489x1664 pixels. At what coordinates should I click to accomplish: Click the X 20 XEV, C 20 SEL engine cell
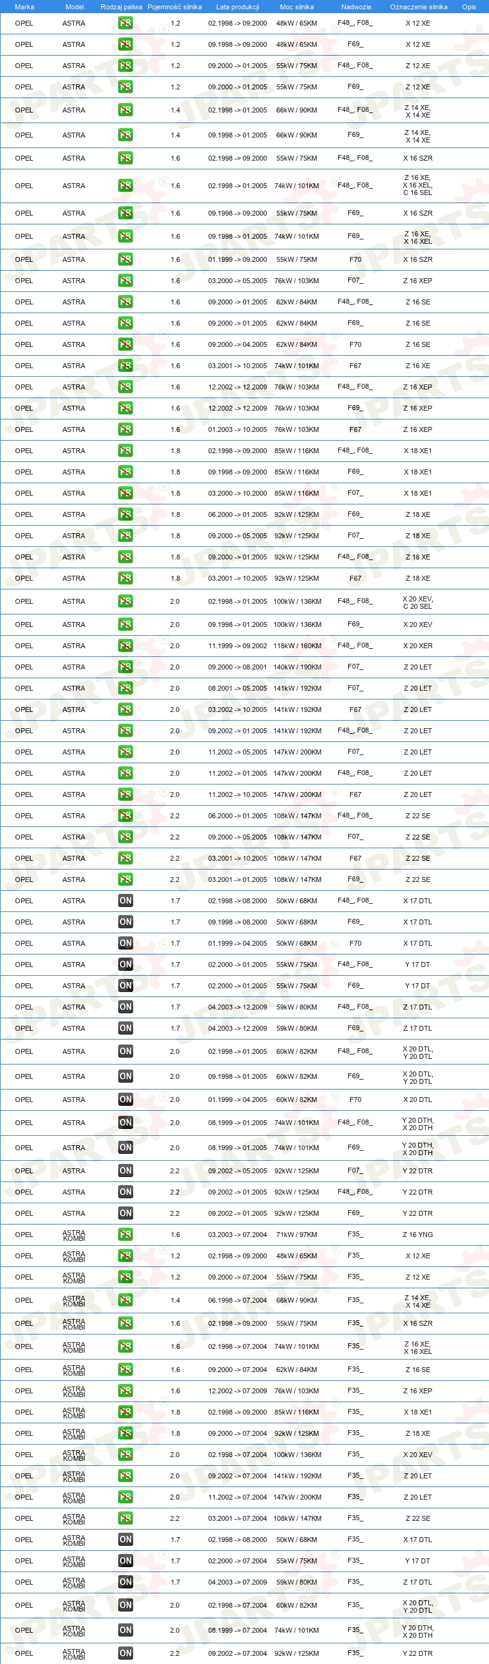point(418,603)
